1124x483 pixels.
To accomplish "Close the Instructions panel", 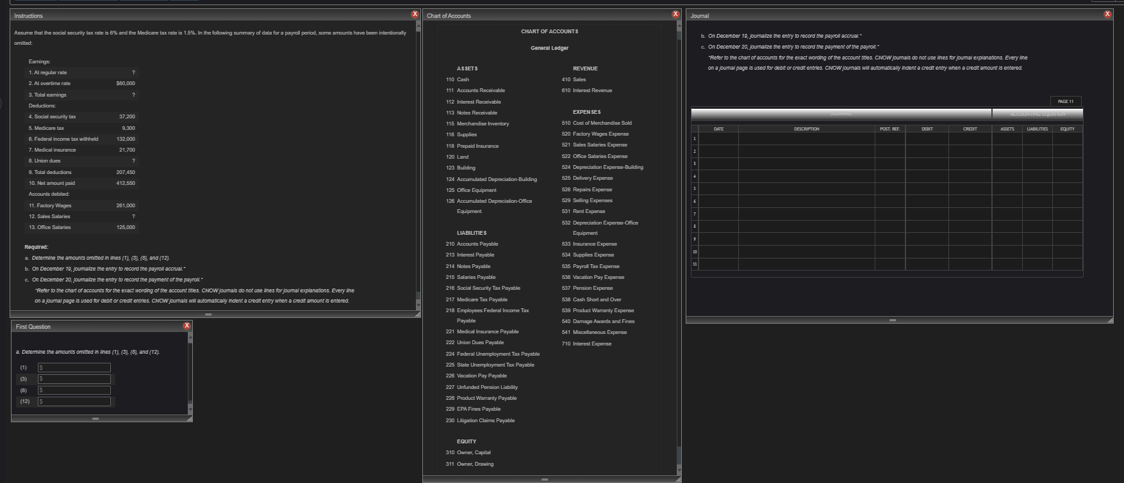I will pyautogui.click(x=415, y=14).
